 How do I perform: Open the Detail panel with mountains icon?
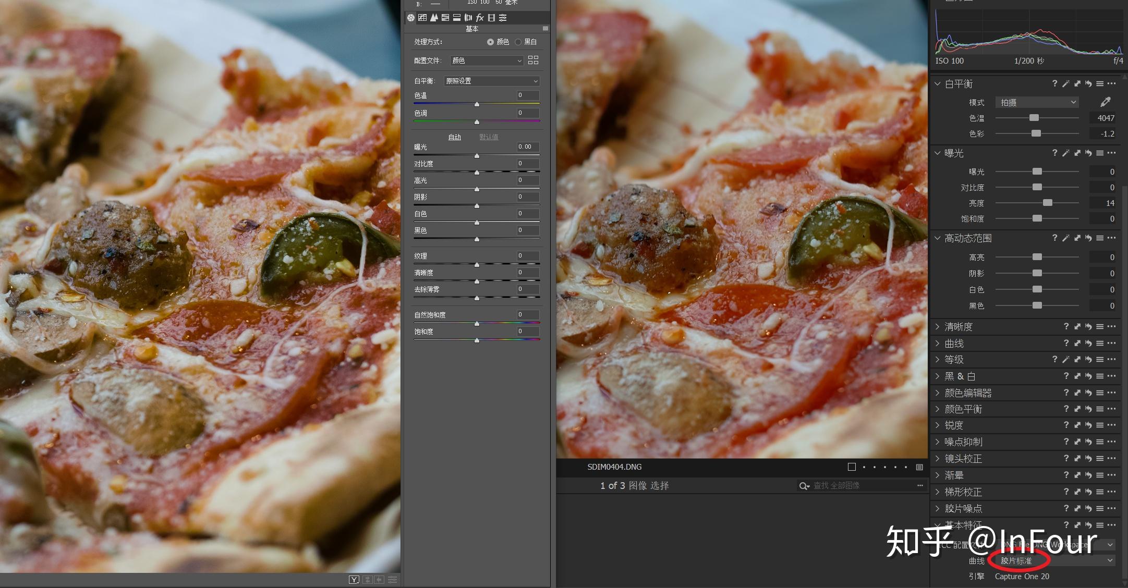(434, 17)
